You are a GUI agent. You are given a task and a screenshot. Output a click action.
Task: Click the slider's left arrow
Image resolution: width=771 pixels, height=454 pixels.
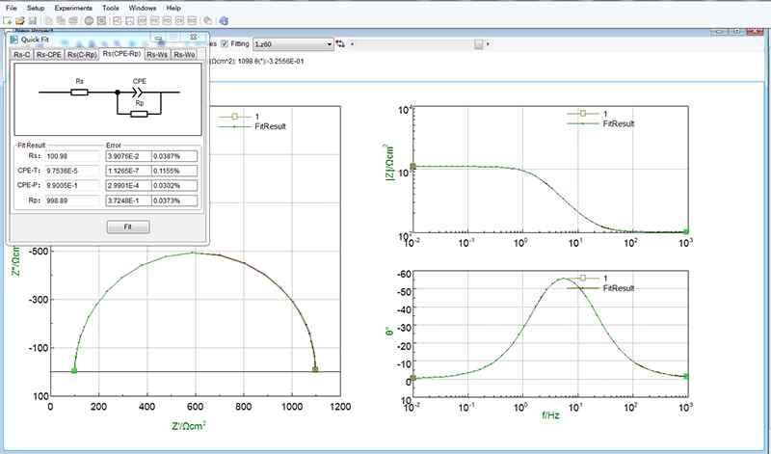[x=352, y=44]
